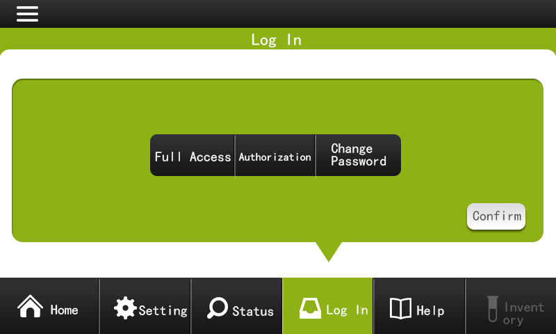Click the Status magnifier icon
Viewport: 556px width, 334px height.
pos(218,308)
